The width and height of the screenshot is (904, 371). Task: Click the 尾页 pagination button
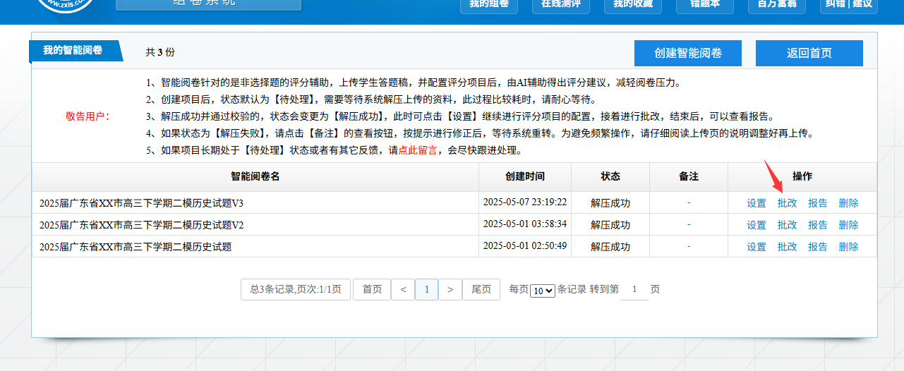click(x=481, y=289)
